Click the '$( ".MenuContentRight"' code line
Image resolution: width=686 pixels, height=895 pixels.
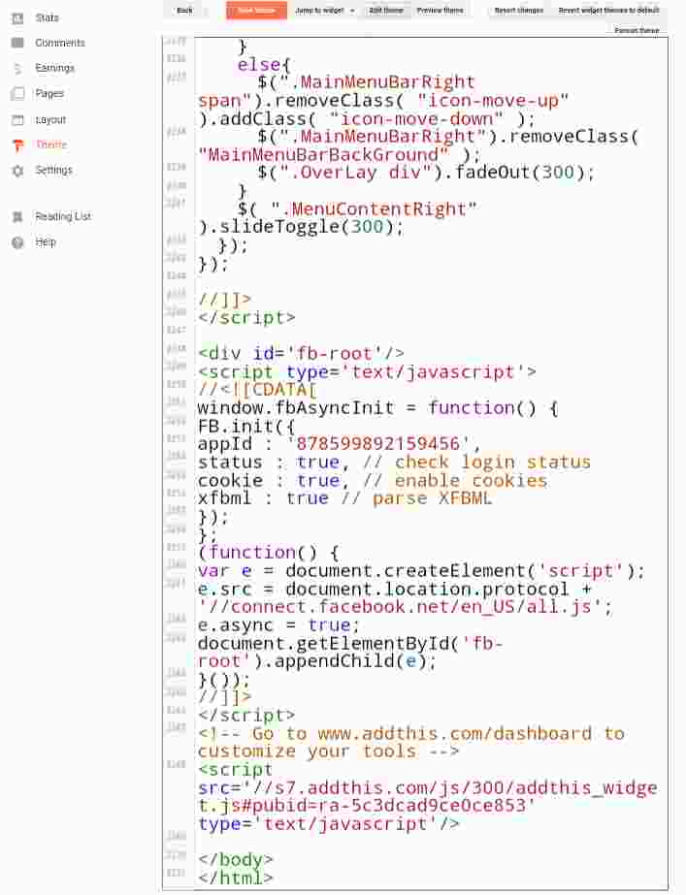(357, 208)
